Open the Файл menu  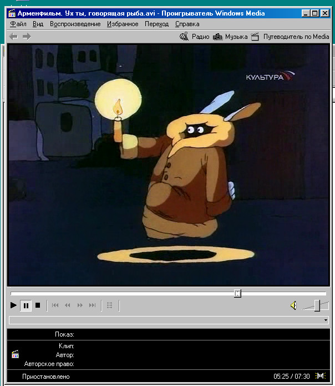[18, 24]
